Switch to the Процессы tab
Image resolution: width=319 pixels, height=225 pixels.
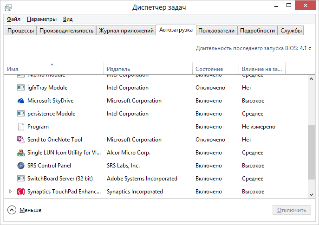(20, 31)
